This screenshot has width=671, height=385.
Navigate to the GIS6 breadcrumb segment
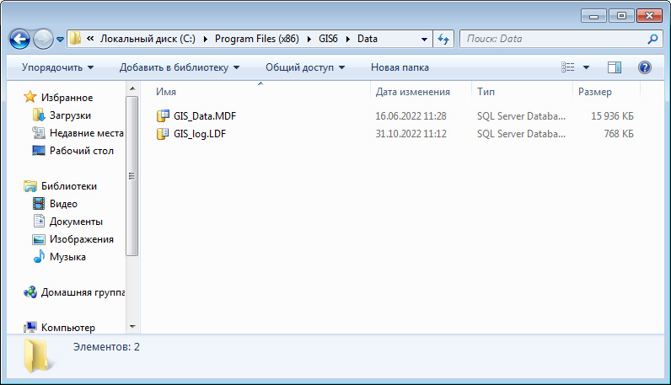328,39
